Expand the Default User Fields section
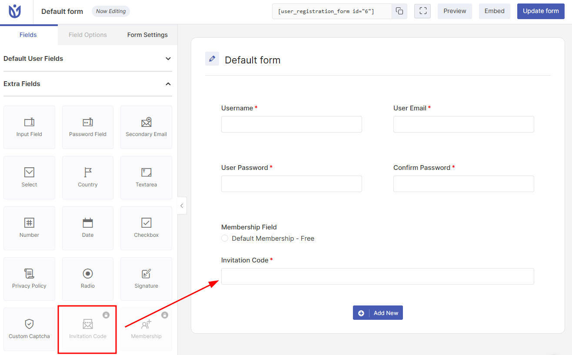 [x=168, y=59]
